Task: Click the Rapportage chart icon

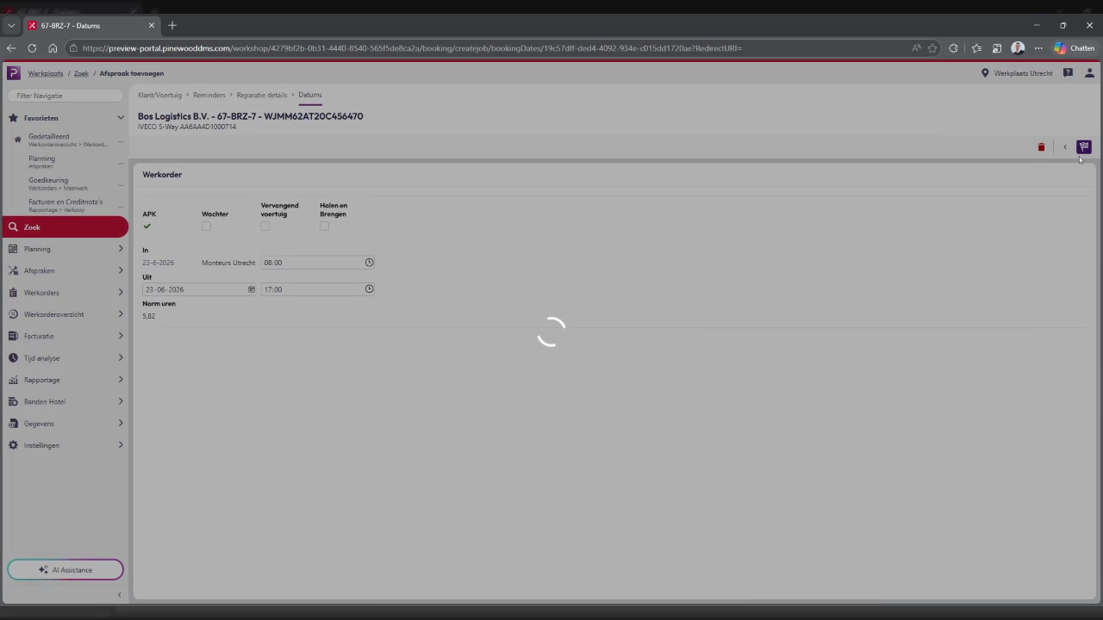Action: click(13, 380)
